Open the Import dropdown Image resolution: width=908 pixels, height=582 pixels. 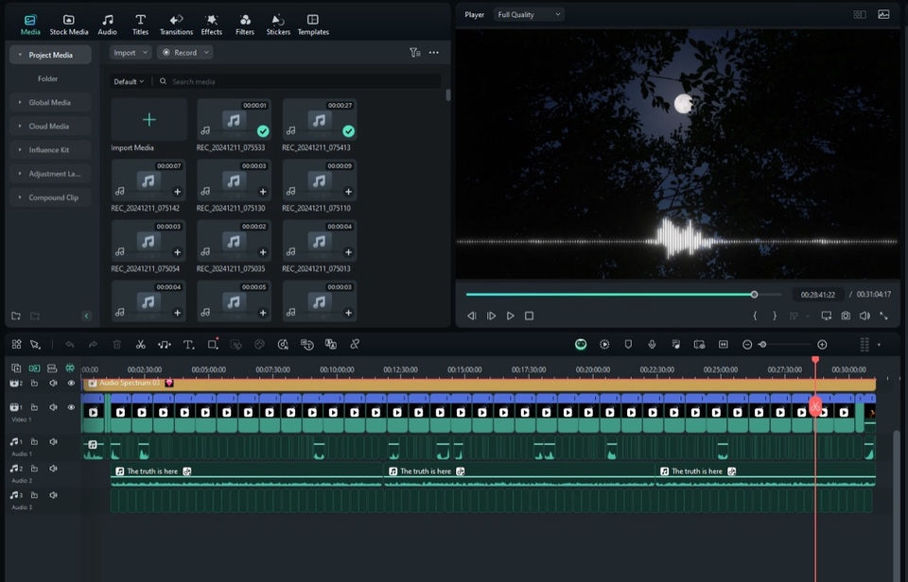click(130, 53)
